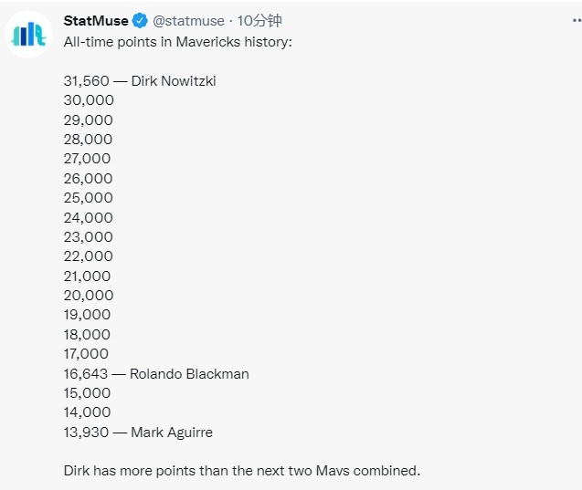The image size is (582, 490).
Task: Click the 27,000 line in the tweet
Action: [89, 159]
